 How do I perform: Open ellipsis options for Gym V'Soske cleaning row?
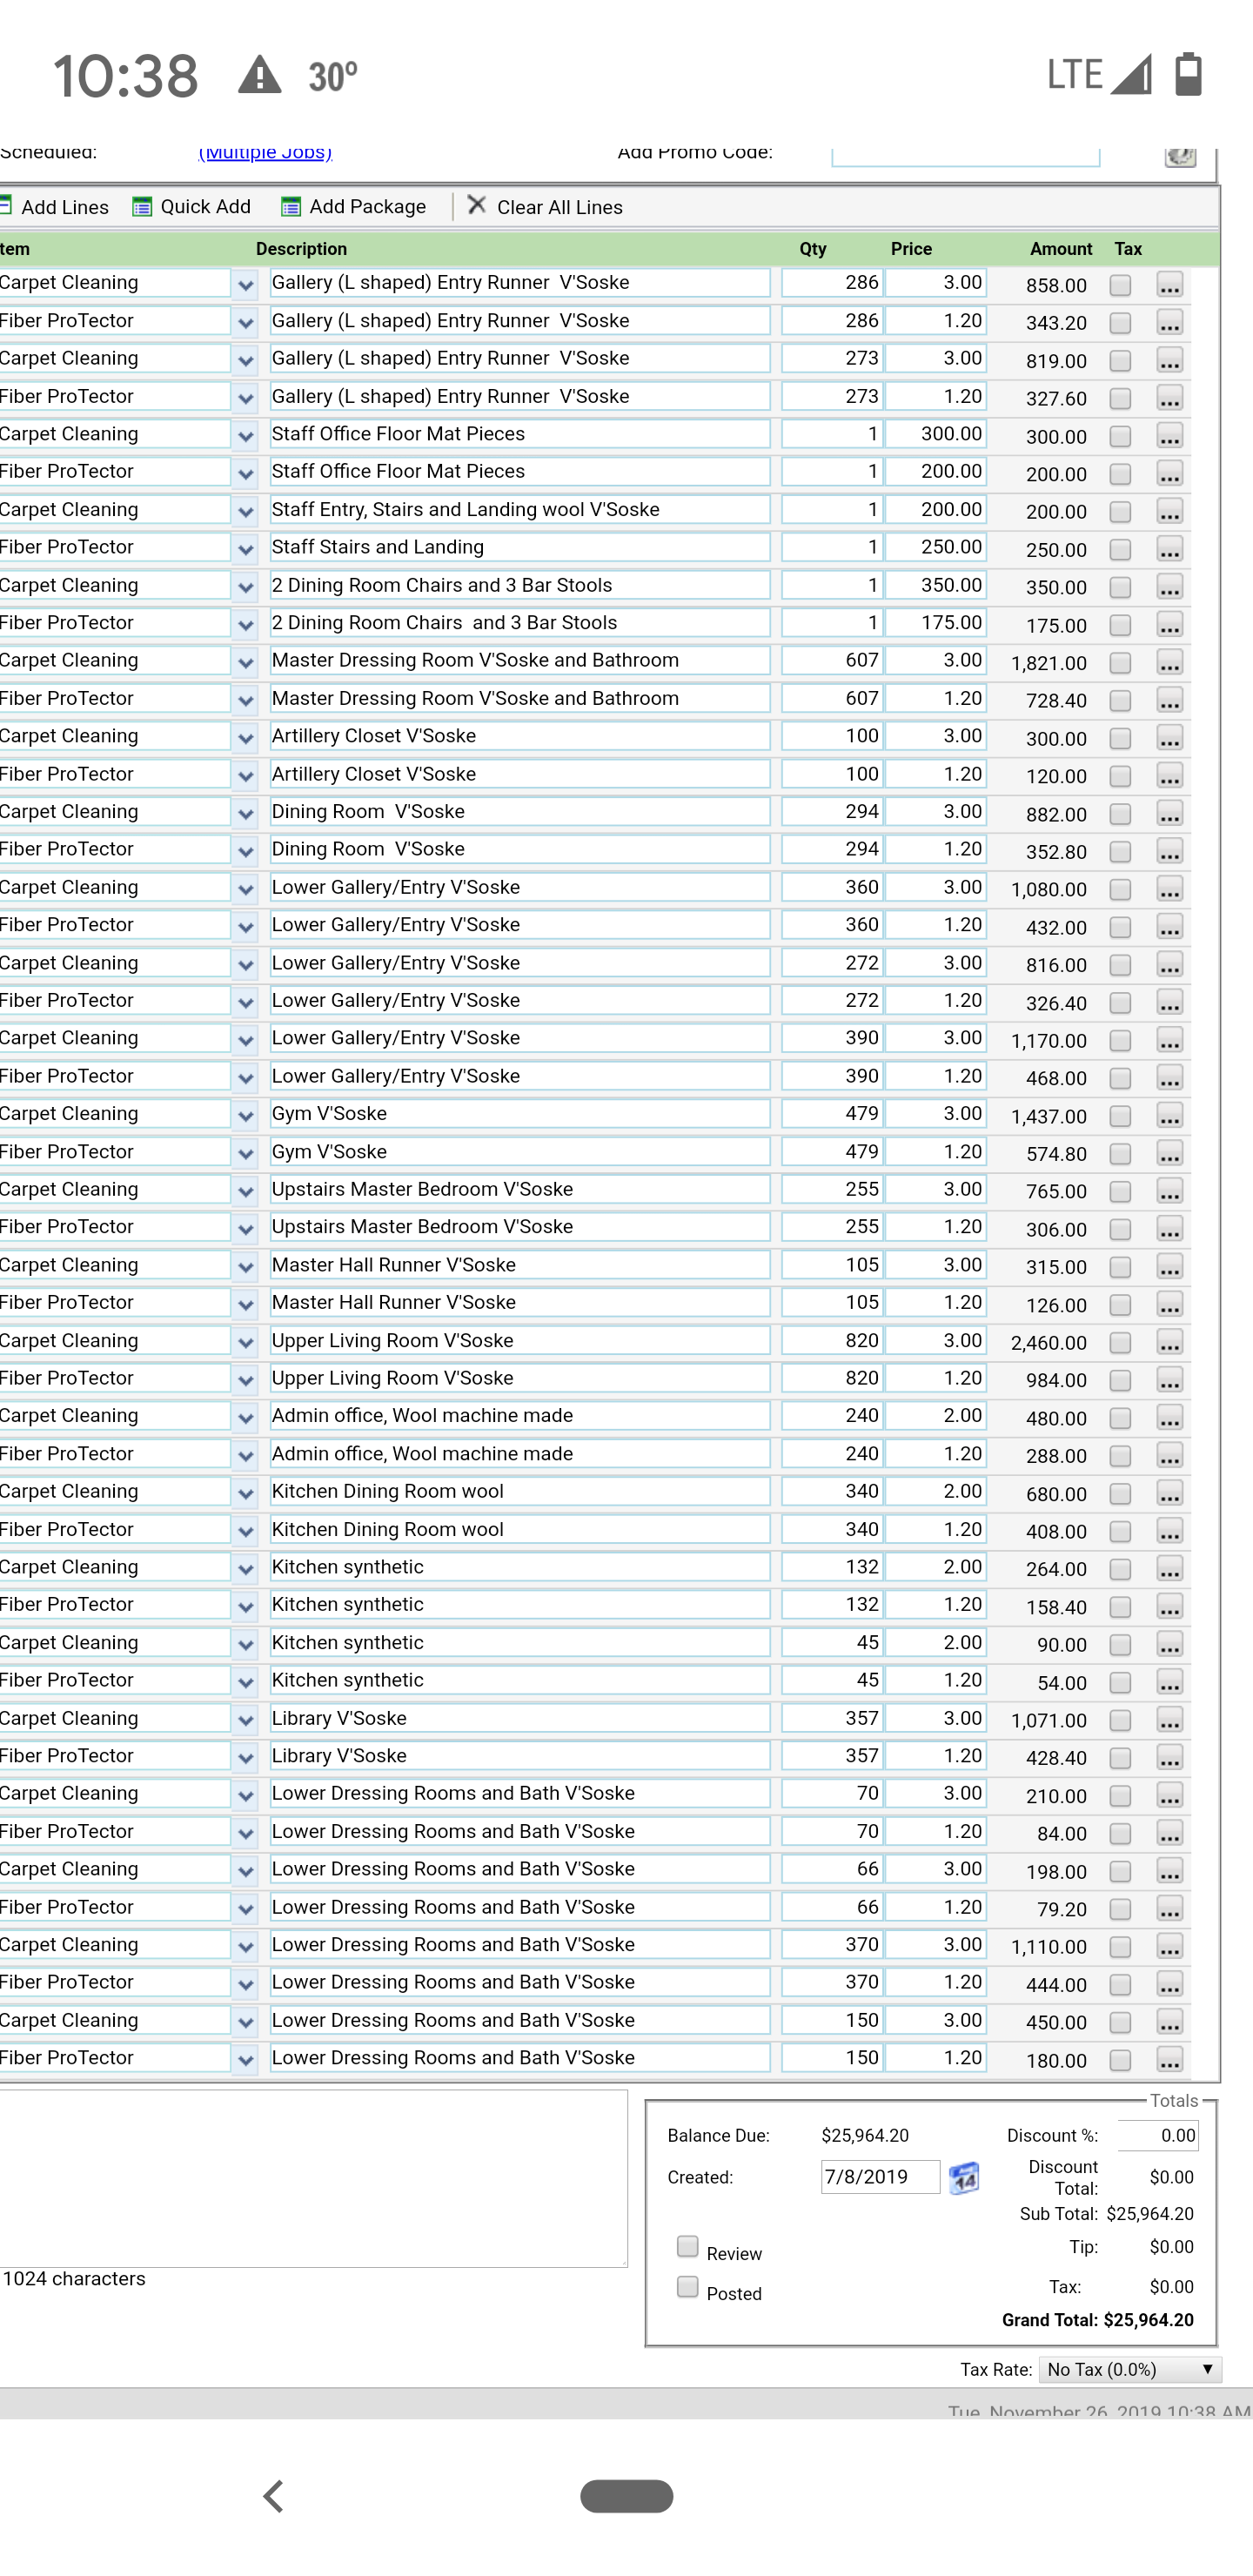[x=1169, y=1115]
